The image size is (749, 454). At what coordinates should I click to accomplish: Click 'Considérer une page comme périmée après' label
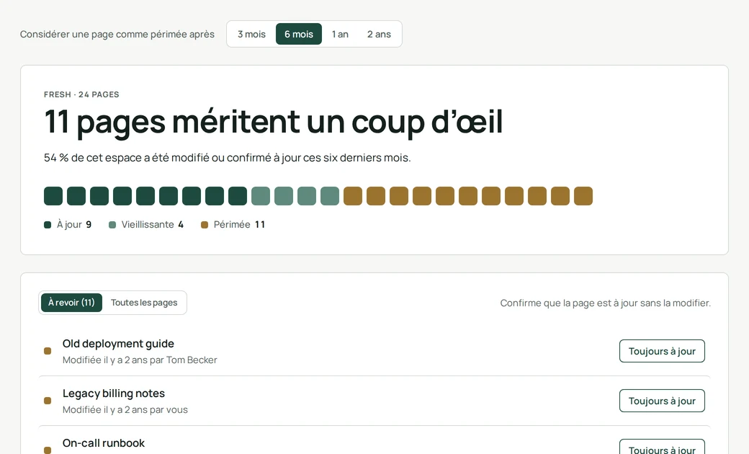point(117,35)
